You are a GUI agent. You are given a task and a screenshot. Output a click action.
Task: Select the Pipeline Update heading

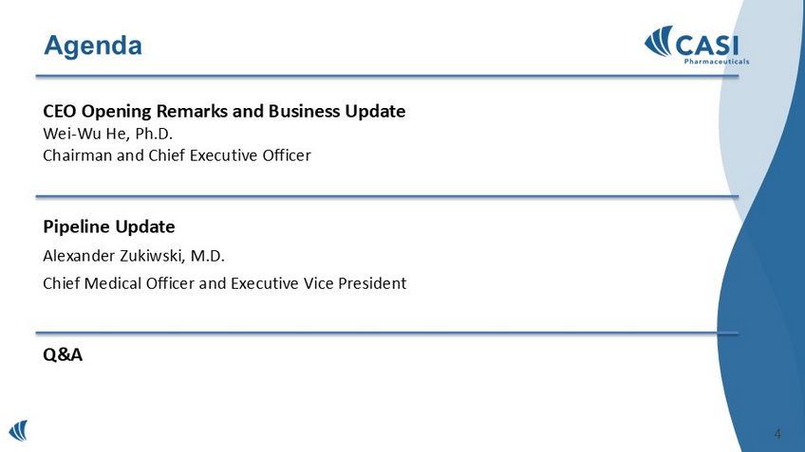[109, 227]
